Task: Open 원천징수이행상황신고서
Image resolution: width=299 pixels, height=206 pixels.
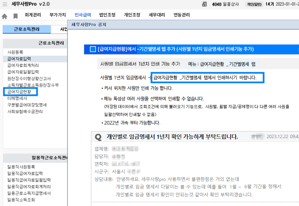Action: 29,79
